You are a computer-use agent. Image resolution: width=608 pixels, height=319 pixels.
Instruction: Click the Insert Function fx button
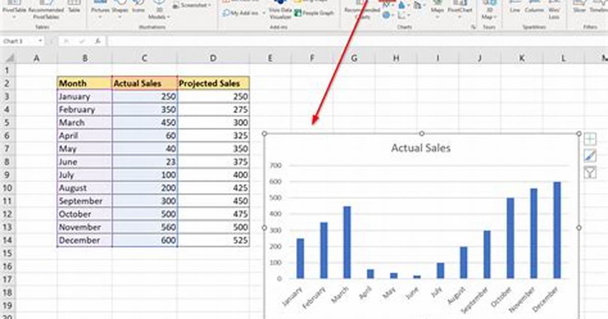pos(98,41)
